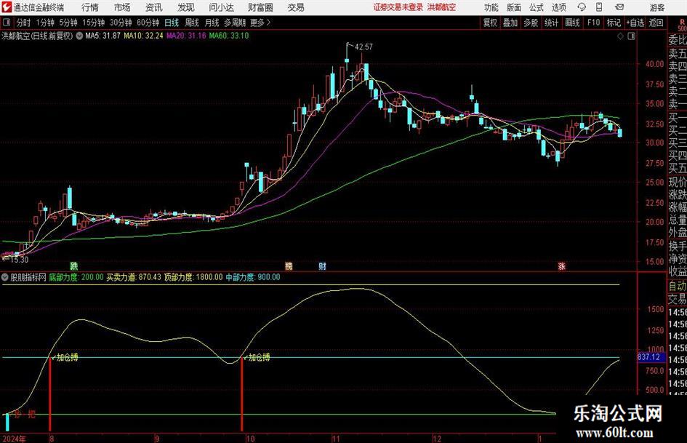Click the 多股 multi-stock button
Viewport: 687px width, 443px height.
[531, 23]
